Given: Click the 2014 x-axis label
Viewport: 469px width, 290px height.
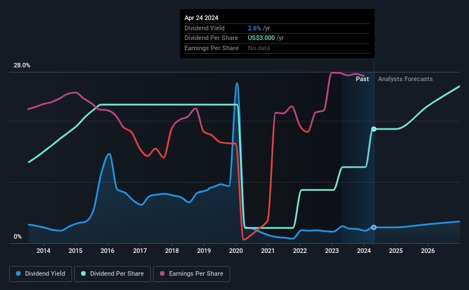Looking at the screenshot, I should click(43, 251).
